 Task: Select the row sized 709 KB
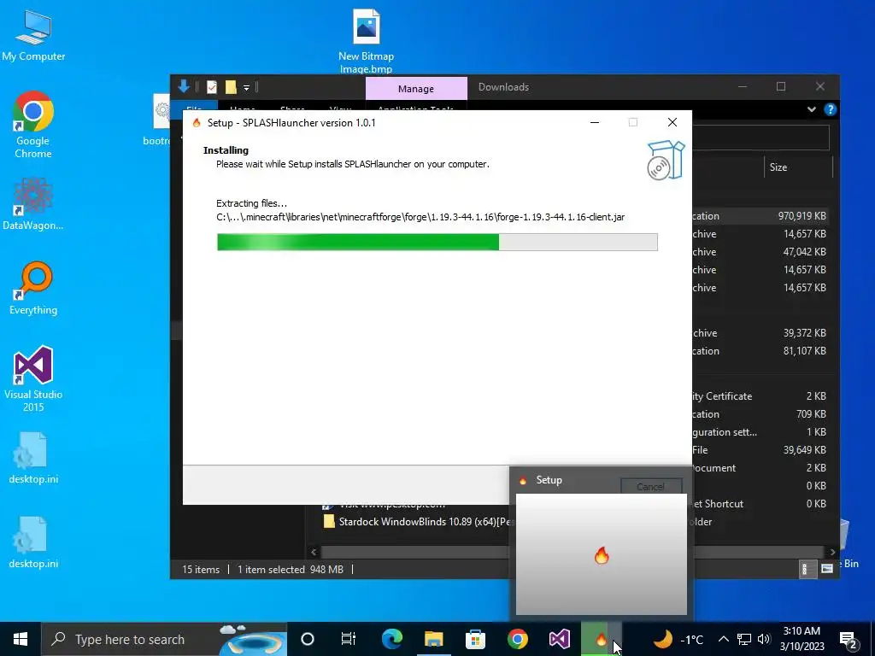coord(761,414)
